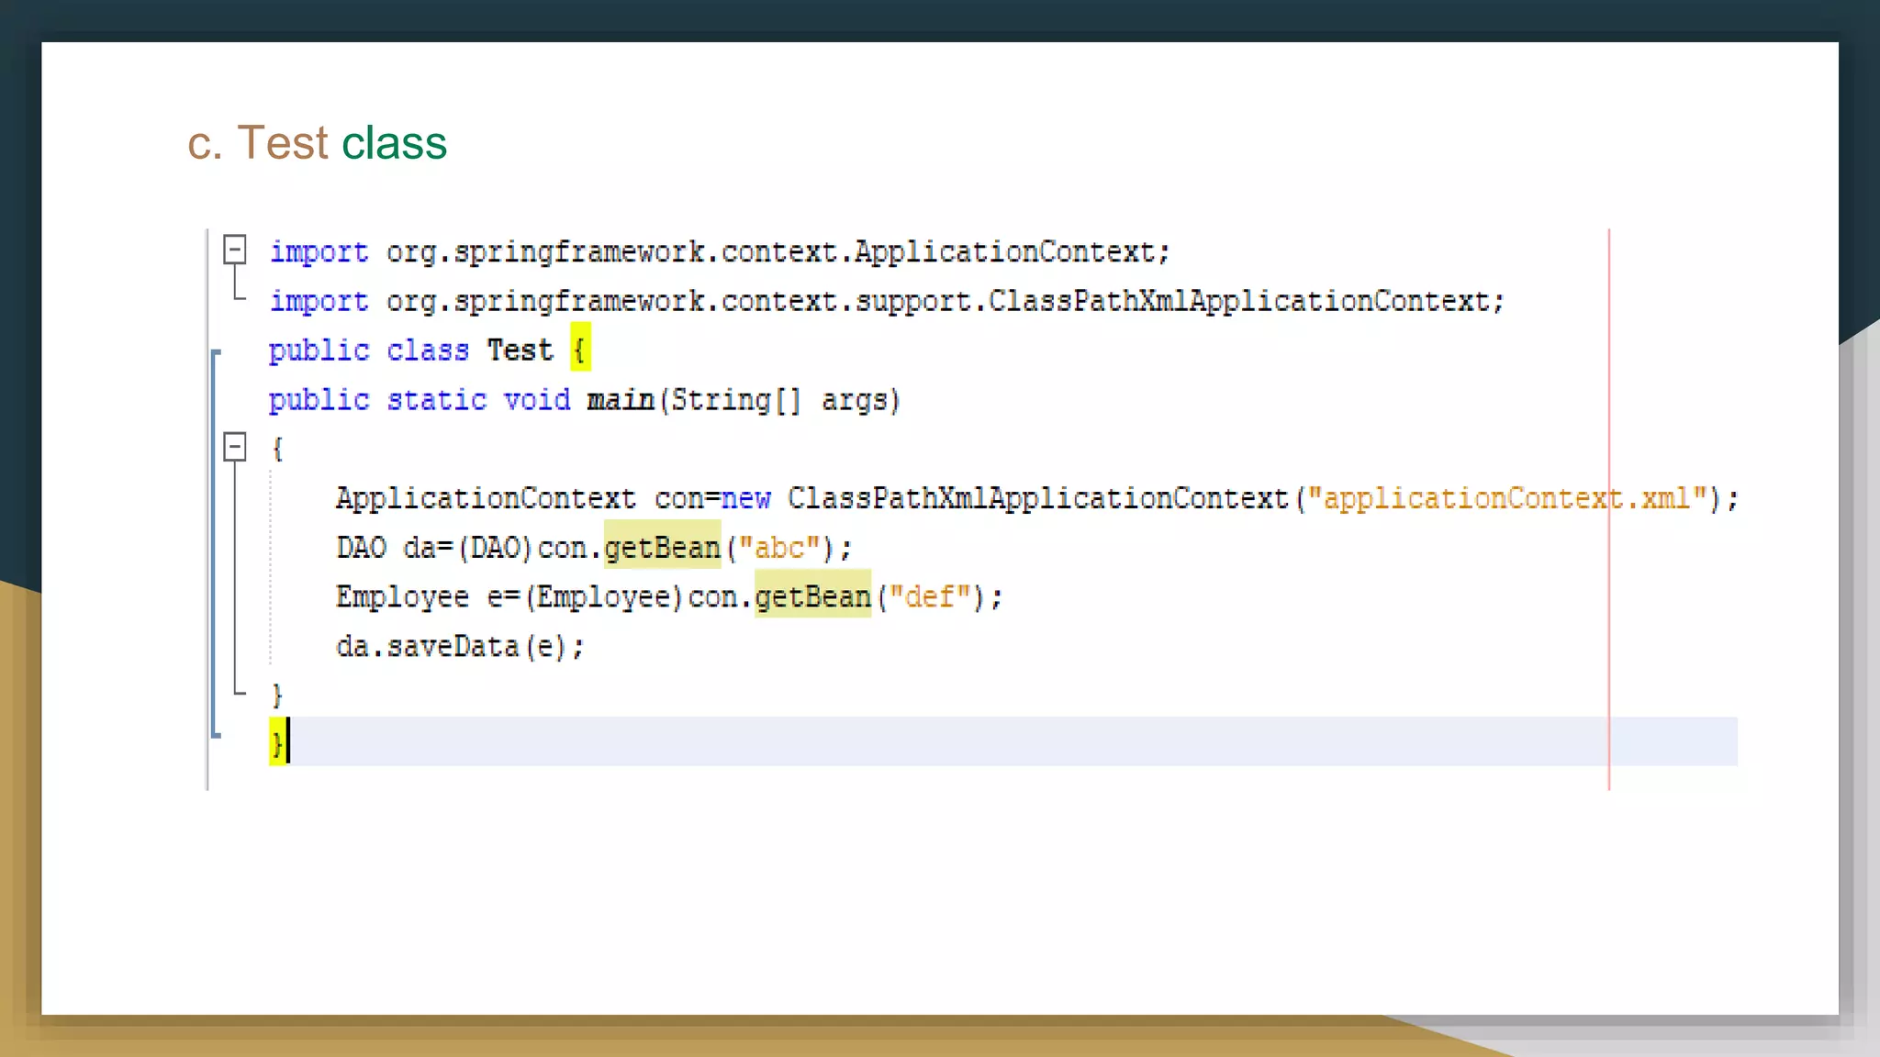
Task: Click the 'main' method name
Action: [x=621, y=400]
